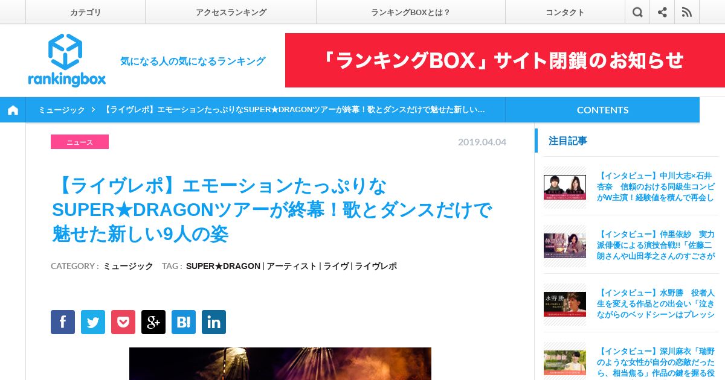
Task: Open the search magnifier icon
Action: 637,12
